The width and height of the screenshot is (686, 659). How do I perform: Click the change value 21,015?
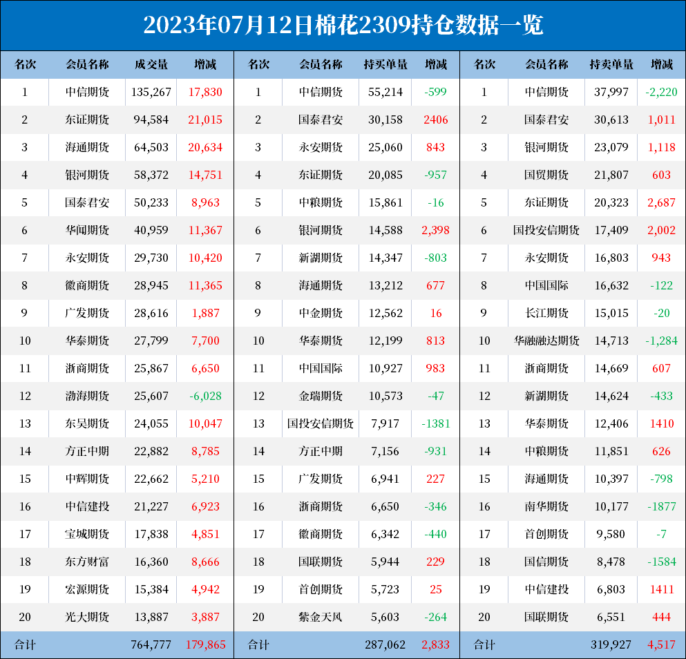(205, 120)
